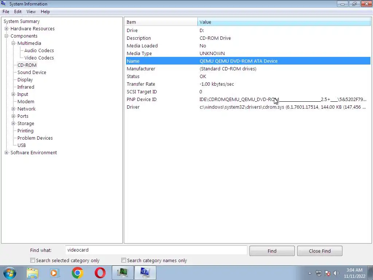The width and height of the screenshot is (373, 280).
Task: Select Audio Codecs in the tree
Action: [39, 50]
